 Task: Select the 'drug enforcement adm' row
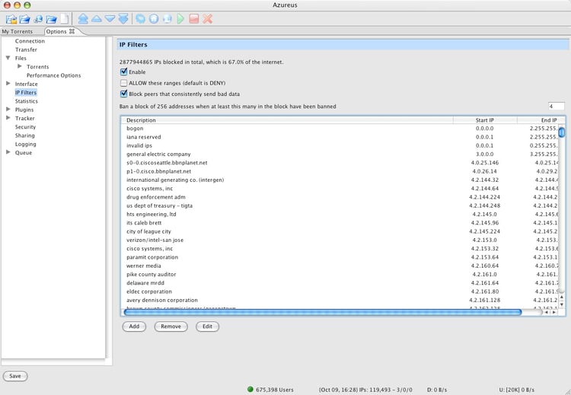[340, 197]
